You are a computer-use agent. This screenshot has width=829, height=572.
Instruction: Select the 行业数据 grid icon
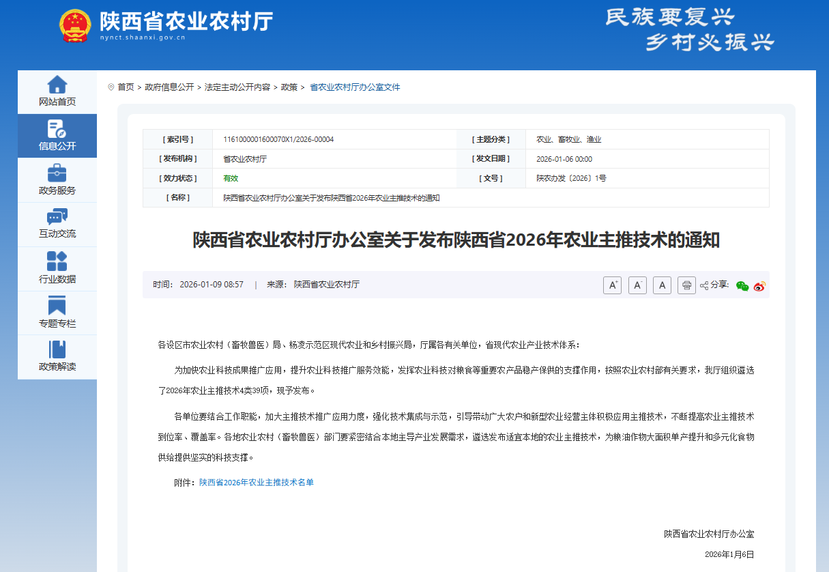(57, 261)
